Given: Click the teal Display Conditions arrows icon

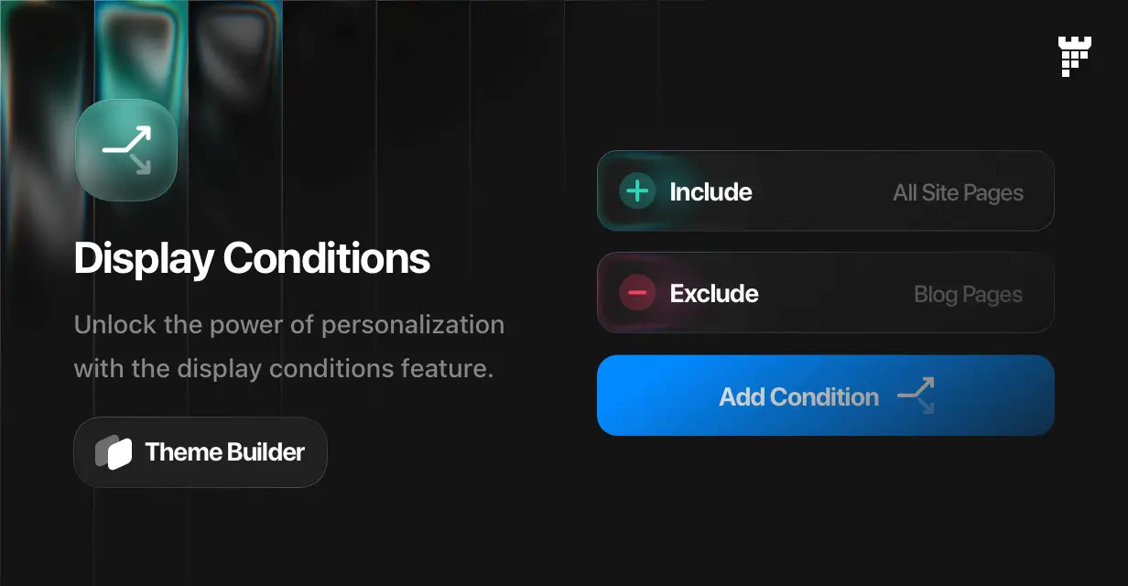Looking at the screenshot, I should click(x=126, y=150).
